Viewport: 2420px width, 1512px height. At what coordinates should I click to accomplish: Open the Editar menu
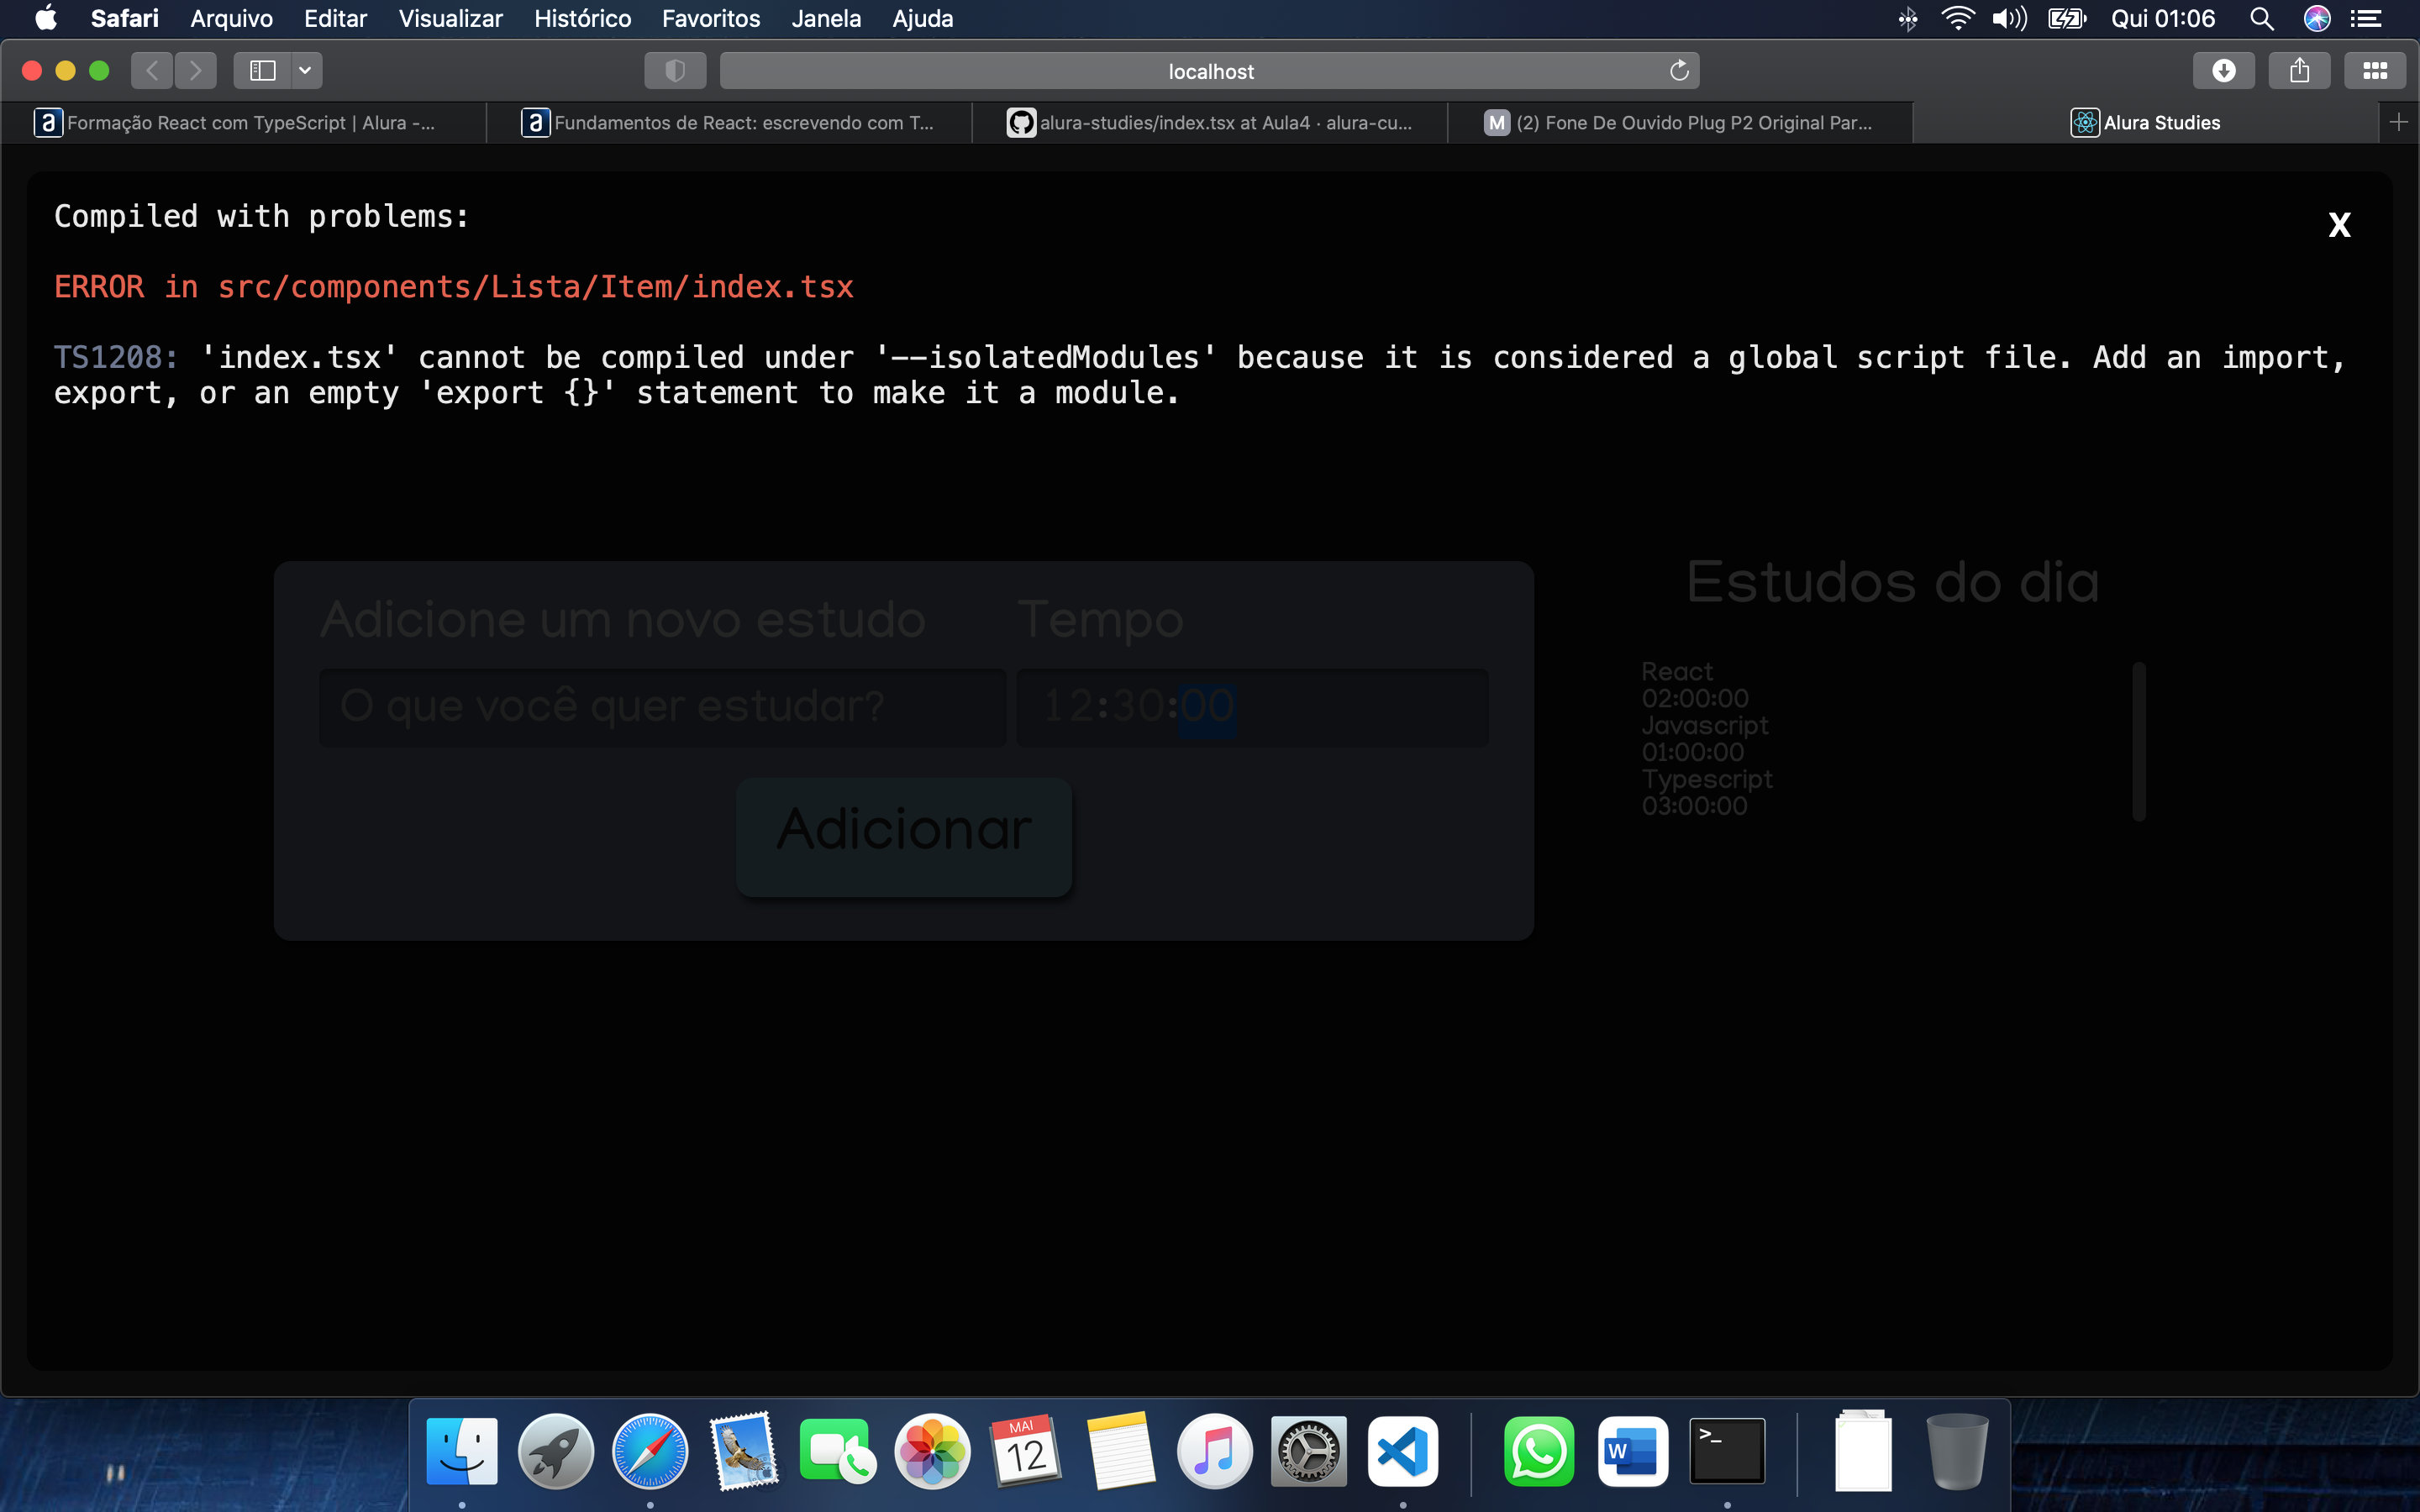335,18
